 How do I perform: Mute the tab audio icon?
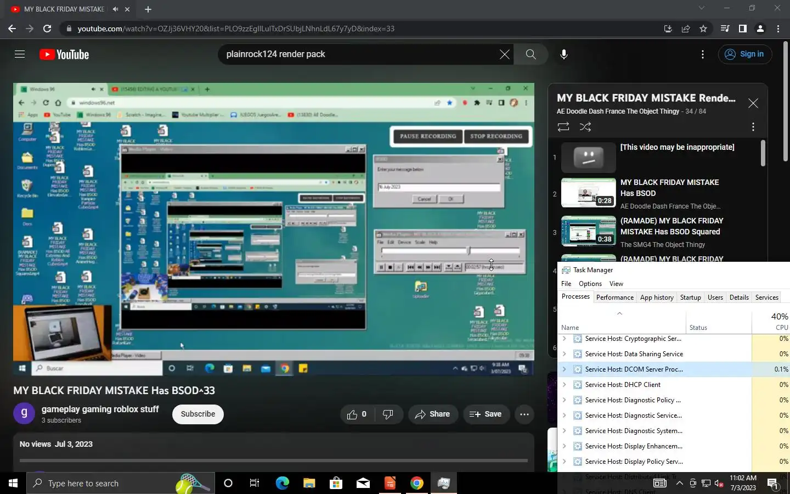tap(115, 9)
